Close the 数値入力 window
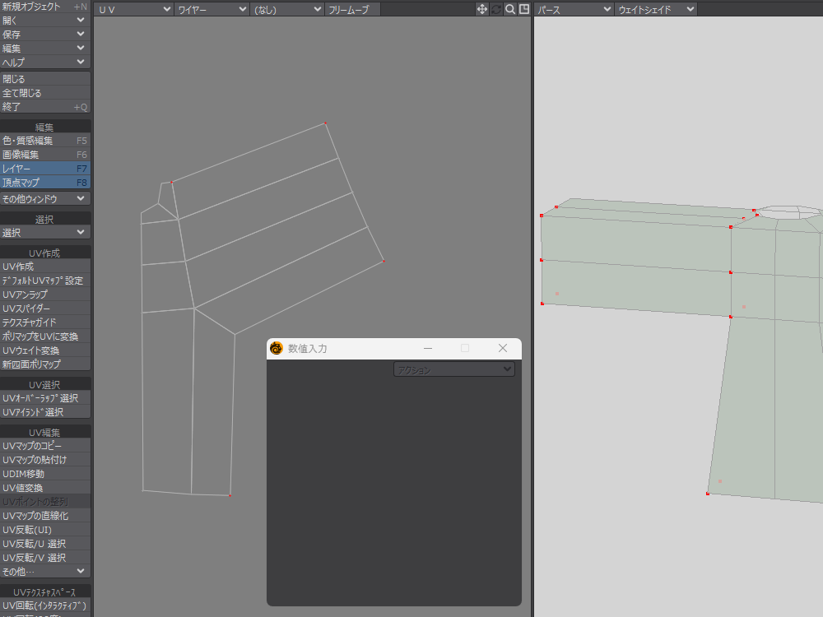823x617 pixels. pos(503,348)
